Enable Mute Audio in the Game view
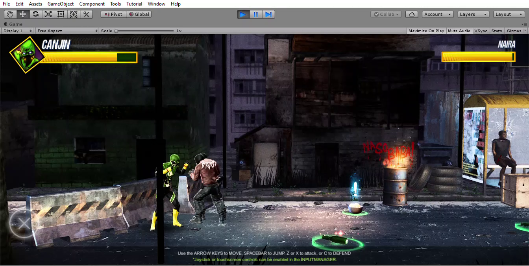 tap(459, 31)
